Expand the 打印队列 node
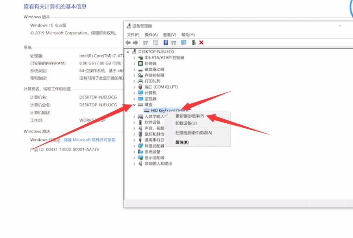 [134, 81]
